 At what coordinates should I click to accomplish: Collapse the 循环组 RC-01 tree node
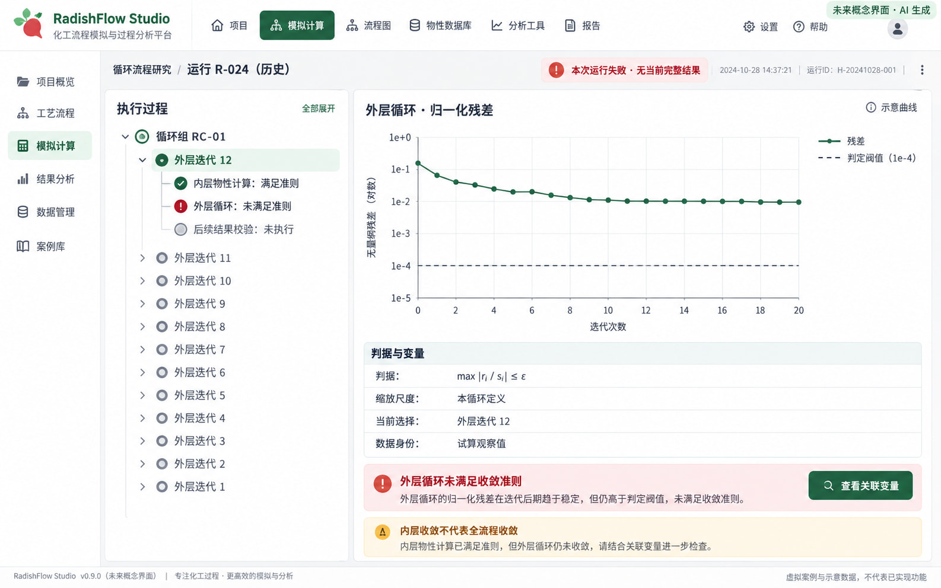click(x=125, y=137)
